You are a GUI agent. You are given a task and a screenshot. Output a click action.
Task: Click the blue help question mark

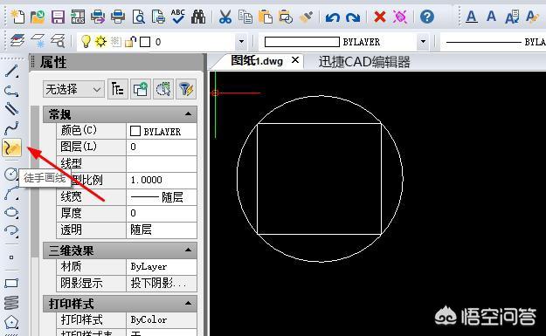tap(427, 17)
